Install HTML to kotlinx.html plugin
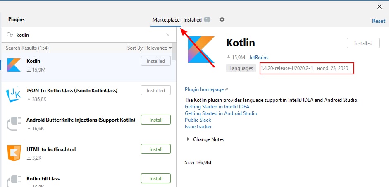This screenshot has height=187, width=389. pyautogui.click(x=156, y=149)
